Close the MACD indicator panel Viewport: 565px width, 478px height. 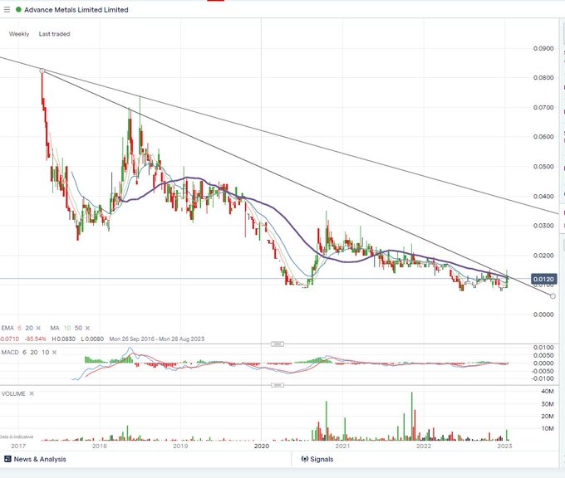click(x=54, y=353)
